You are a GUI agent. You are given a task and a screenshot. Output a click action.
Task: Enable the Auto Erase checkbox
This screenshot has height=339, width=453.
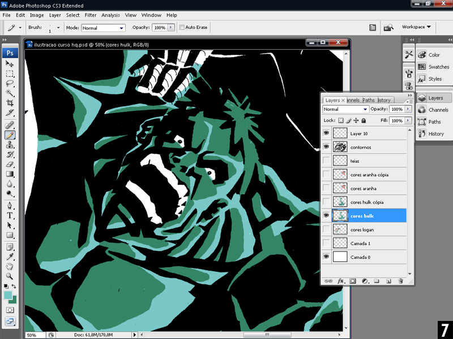(182, 27)
